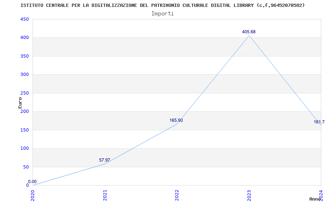Click the 2024 year label on x-axis
Image resolution: width=325 pixels, height=203 pixels.
pos(321,195)
